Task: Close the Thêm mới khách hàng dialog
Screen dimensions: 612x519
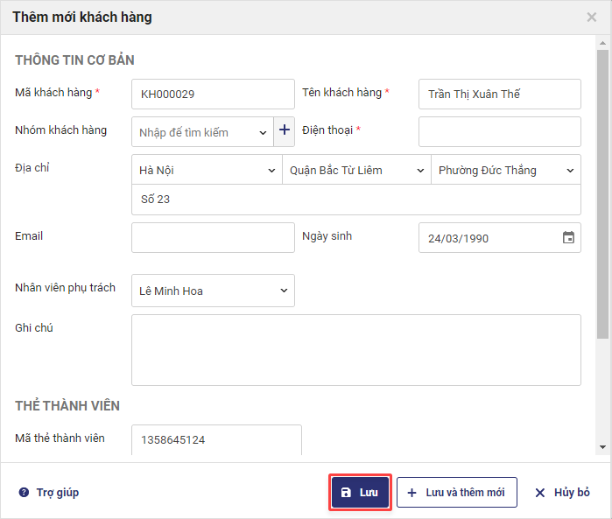Action: pos(592,17)
